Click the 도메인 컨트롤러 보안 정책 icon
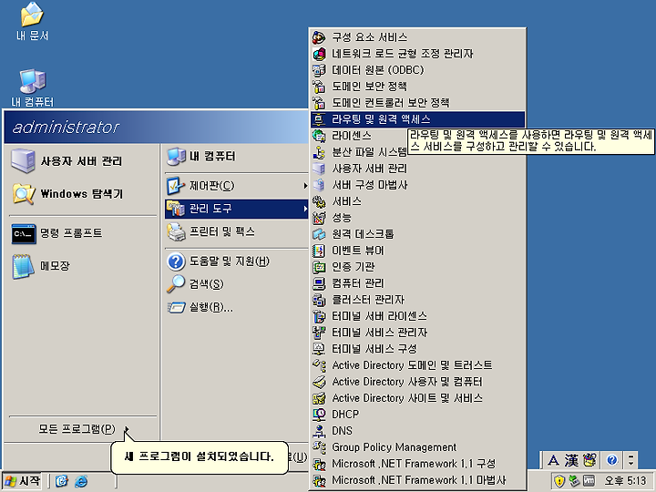 pos(319,102)
